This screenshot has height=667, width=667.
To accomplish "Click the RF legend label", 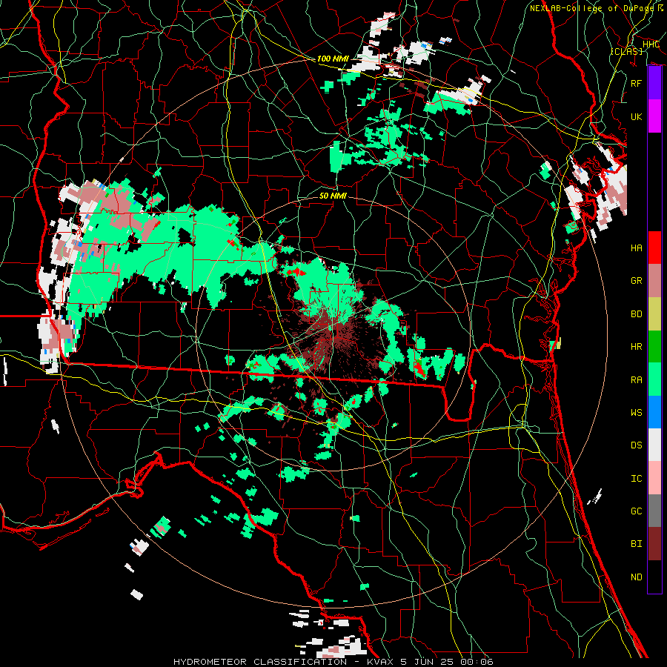I will pos(636,83).
